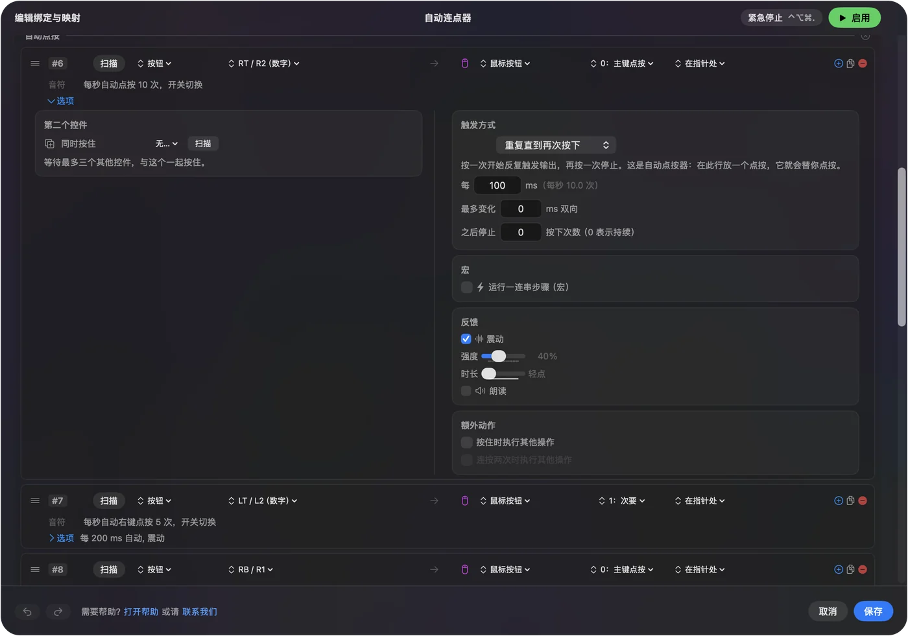Image resolution: width=908 pixels, height=636 pixels.
Task: Undo the last change with the undo arrow
Action: (x=27, y=611)
